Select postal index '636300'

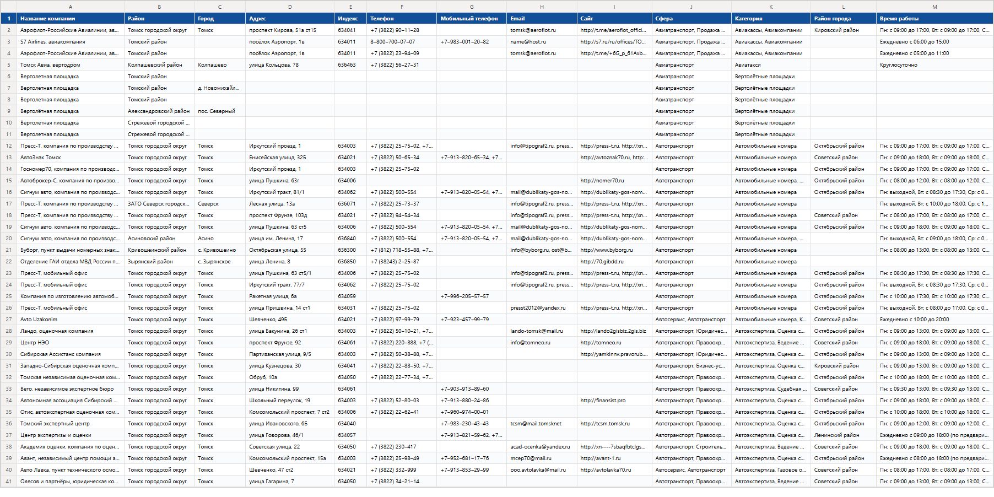(350, 250)
